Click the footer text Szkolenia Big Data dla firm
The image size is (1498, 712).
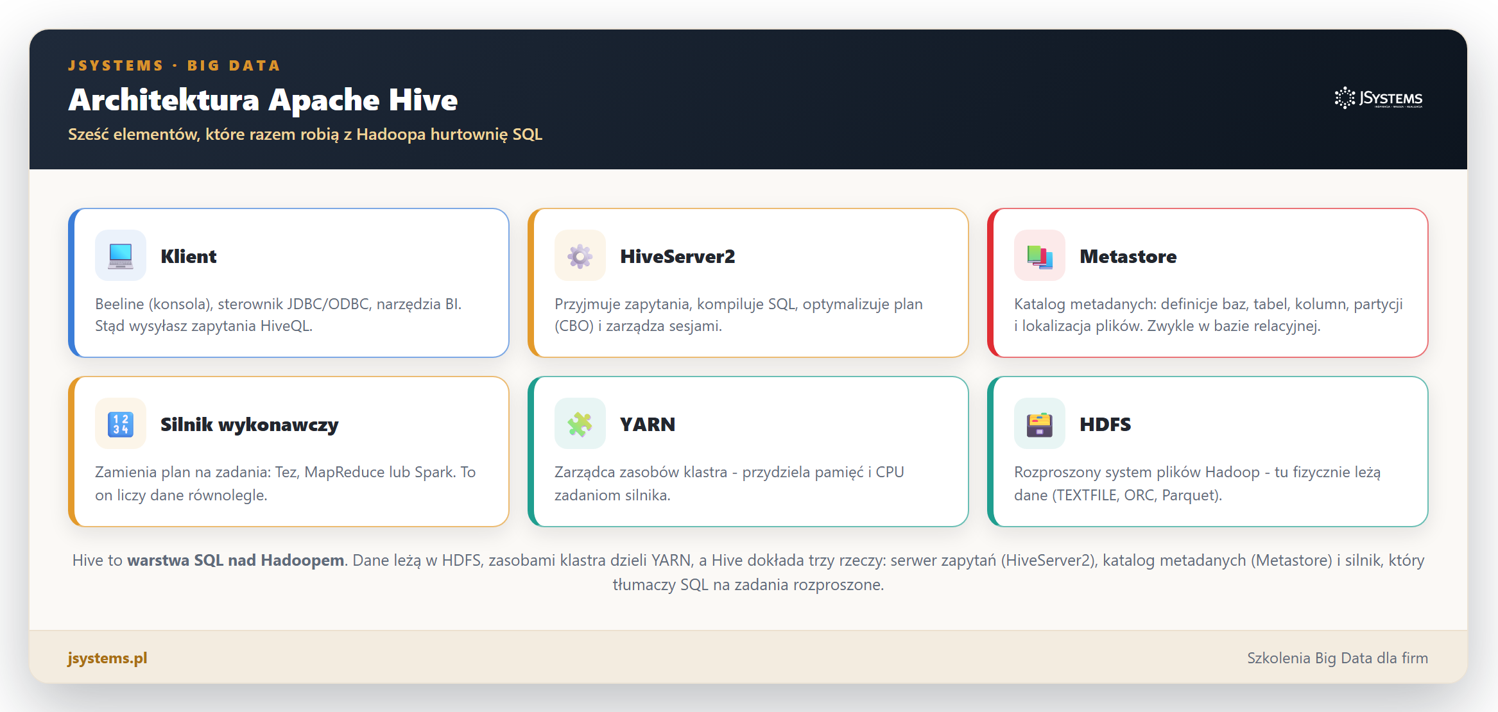tap(1338, 658)
